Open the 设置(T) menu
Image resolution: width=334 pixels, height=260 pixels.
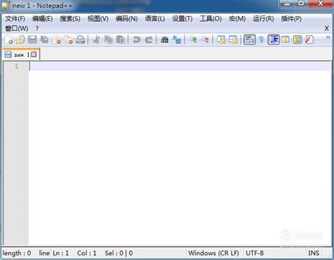point(183,18)
